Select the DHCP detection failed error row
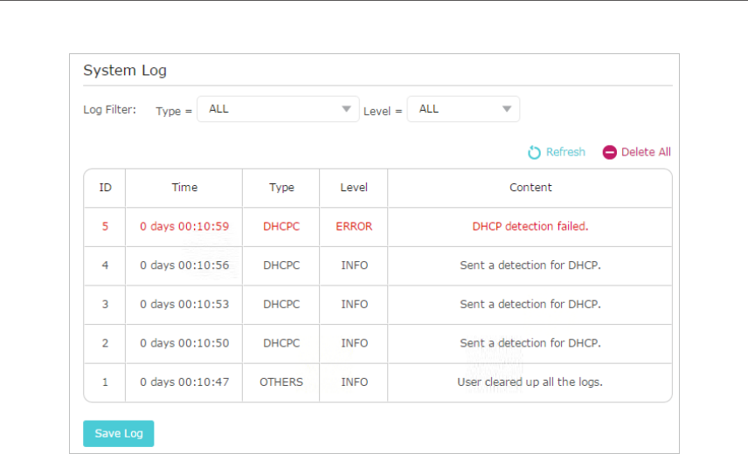The width and height of the screenshot is (748, 454). [377, 227]
